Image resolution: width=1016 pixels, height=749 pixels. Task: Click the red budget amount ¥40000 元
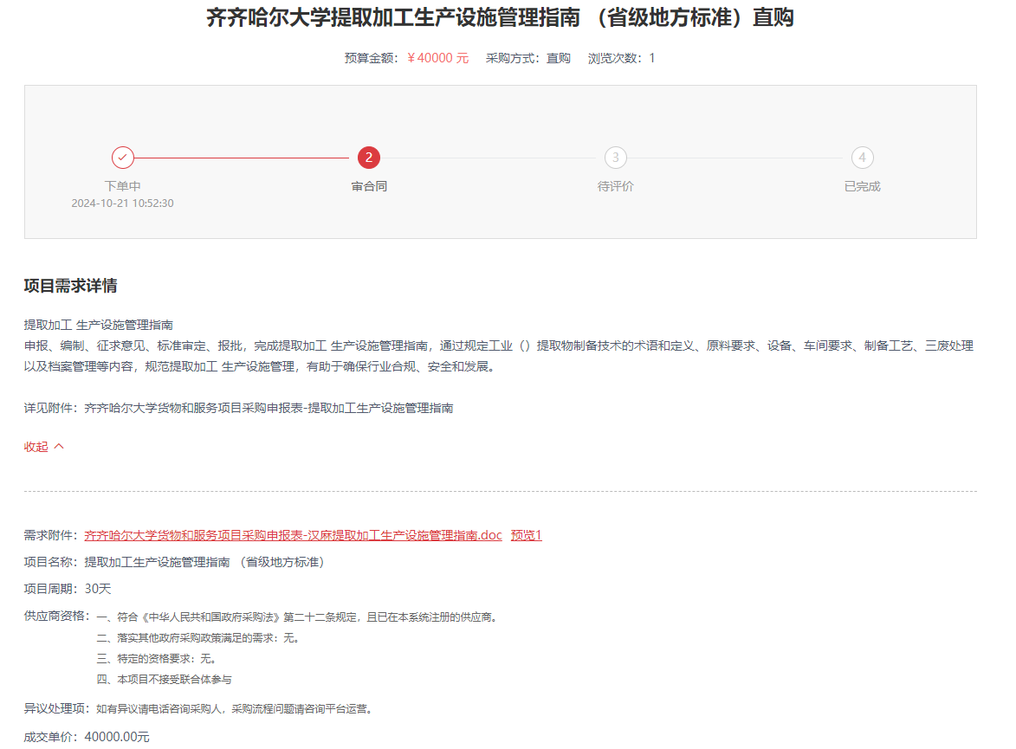[x=437, y=58]
